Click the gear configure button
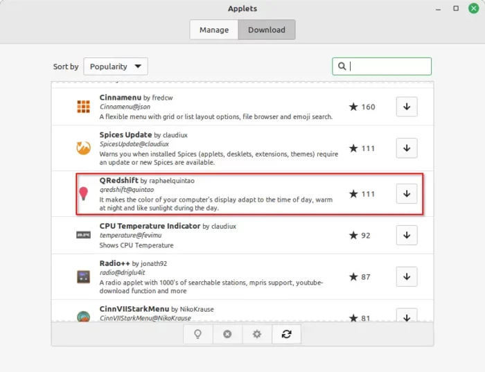The width and height of the screenshot is (485, 372). (257, 334)
